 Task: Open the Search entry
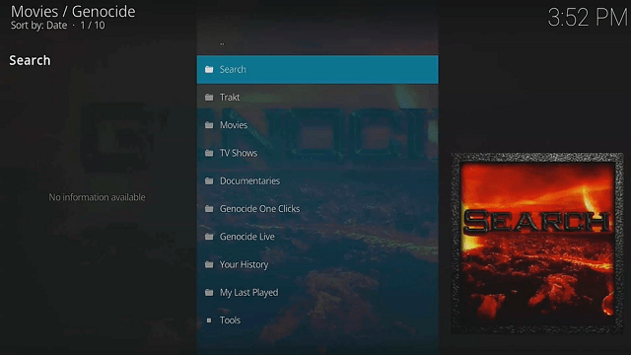[x=317, y=70]
